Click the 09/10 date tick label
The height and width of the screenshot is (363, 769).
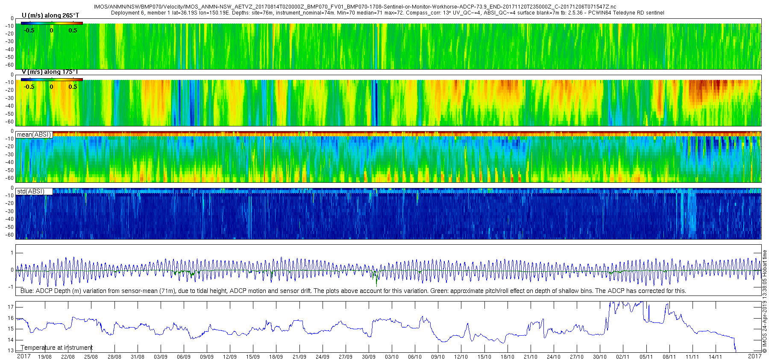coord(438,357)
